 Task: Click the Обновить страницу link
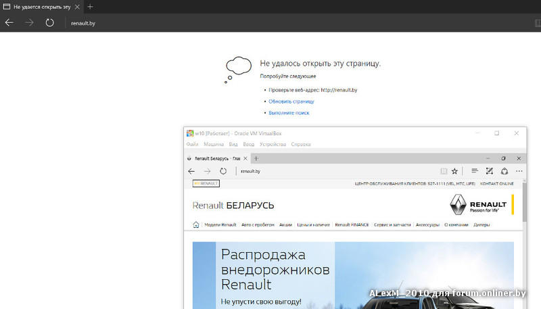pyautogui.click(x=291, y=101)
